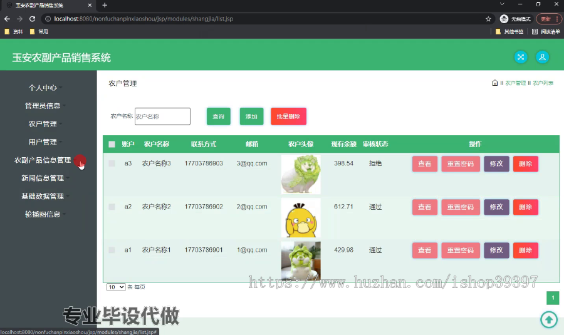
Task: Toggle fullscreen with the cyan cross-arrows icon
Action: point(521,57)
